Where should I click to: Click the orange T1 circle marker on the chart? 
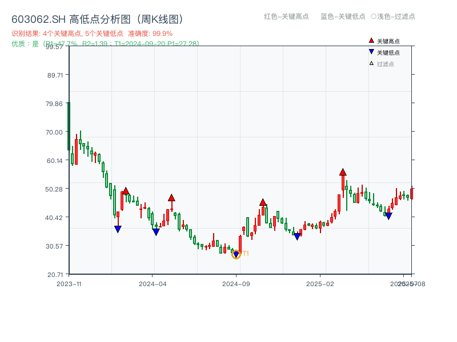pyautogui.click(x=235, y=255)
